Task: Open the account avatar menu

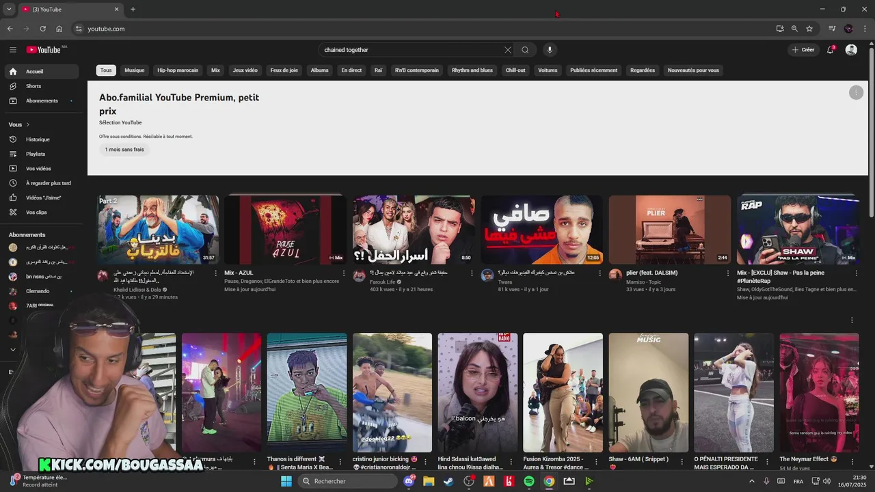Action: pyautogui.click(x=851, y=50)
